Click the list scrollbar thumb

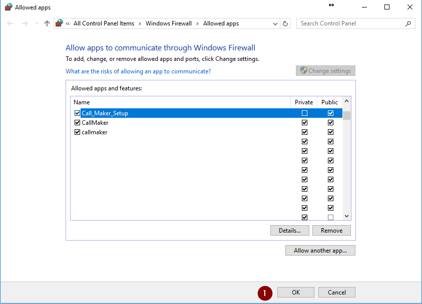point(346,115)
